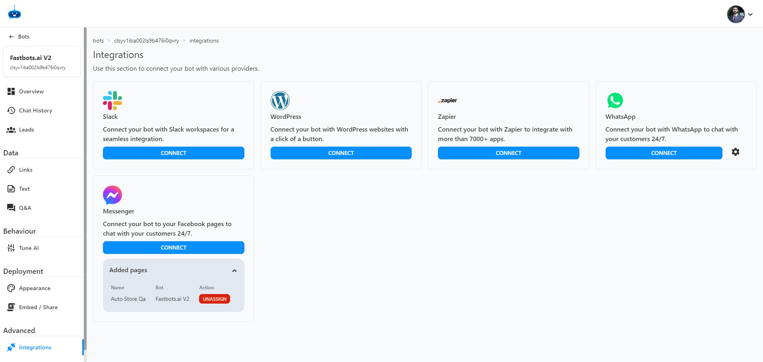Connect the WordPress integration

click(x=341, y=153)
